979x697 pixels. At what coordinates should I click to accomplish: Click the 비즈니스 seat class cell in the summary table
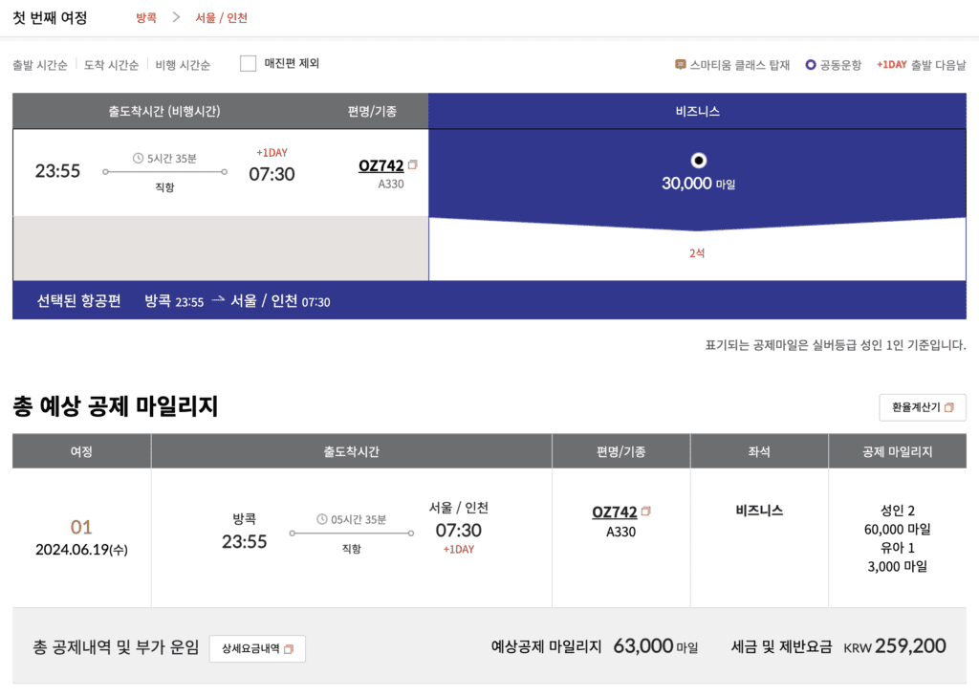pos(759,511)
